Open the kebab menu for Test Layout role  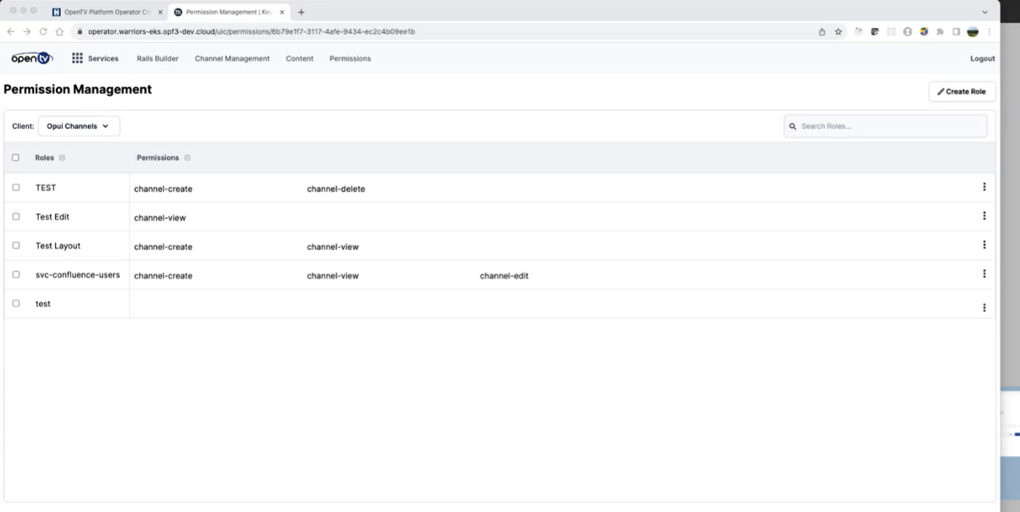tap(984, 245)
